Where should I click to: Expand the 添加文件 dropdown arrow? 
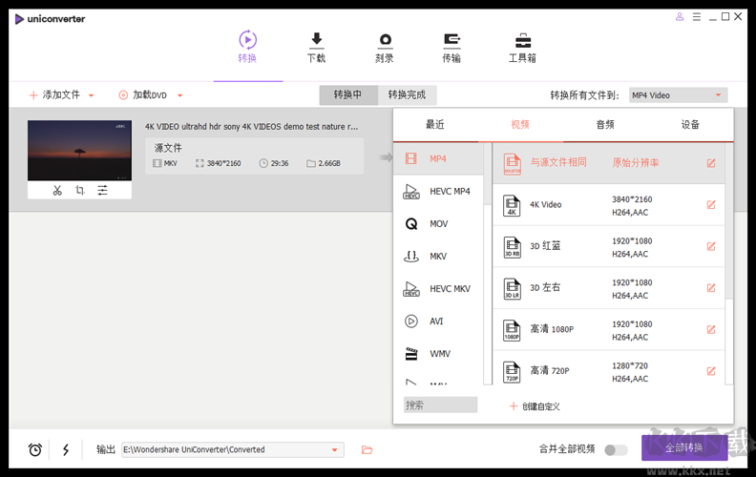tap(92, 95)
